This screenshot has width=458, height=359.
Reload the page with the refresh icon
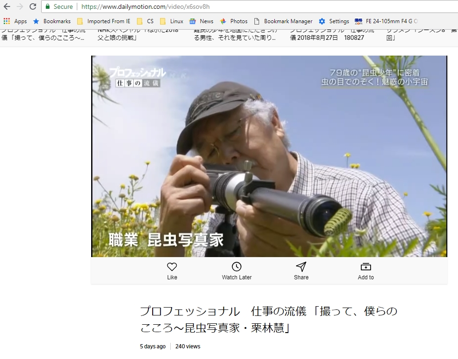point(33,6)
